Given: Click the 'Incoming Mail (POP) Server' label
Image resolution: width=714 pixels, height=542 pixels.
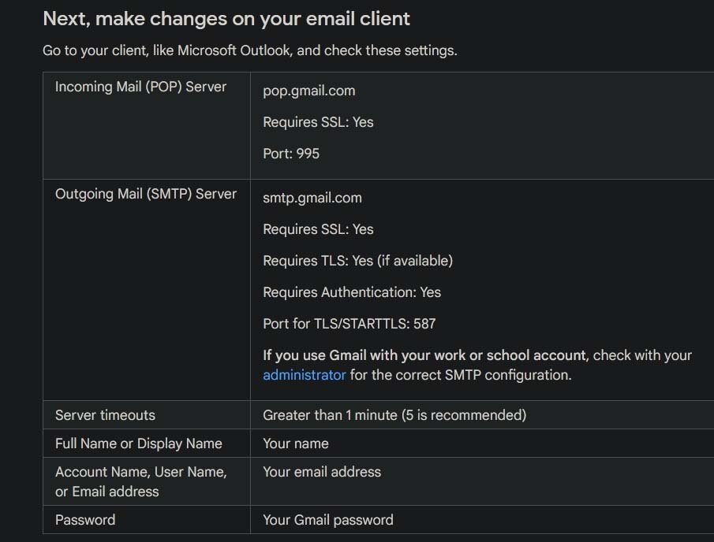Looking at the screenshot, I should pyautogui.click(x=140, y=87).
